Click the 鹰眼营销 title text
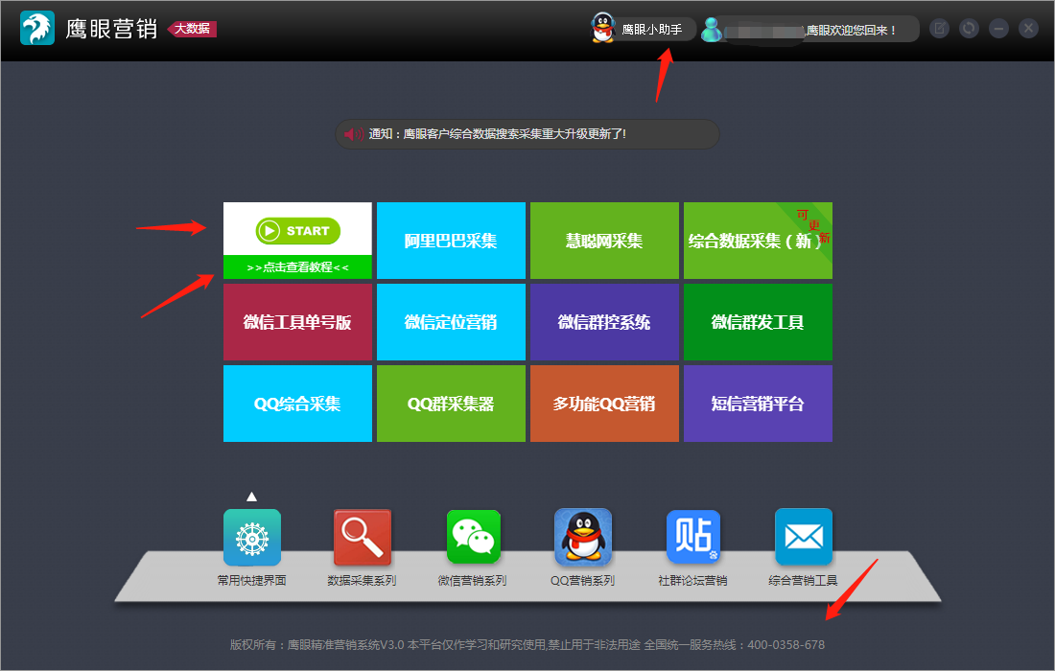The width and height of the screenshot is (1055, 671). (111, 29)
